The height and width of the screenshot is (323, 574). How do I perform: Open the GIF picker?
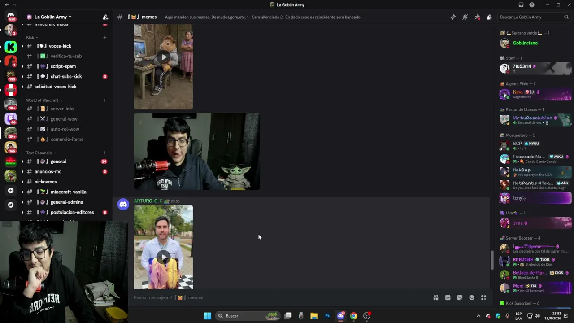pos(448,297)
